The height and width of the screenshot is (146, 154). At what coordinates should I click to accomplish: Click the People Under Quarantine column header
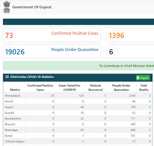point(121,88)
